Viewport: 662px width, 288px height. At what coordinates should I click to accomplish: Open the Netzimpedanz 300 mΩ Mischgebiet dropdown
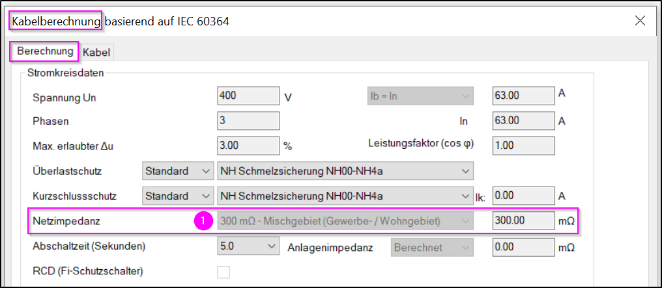point(345,222)
